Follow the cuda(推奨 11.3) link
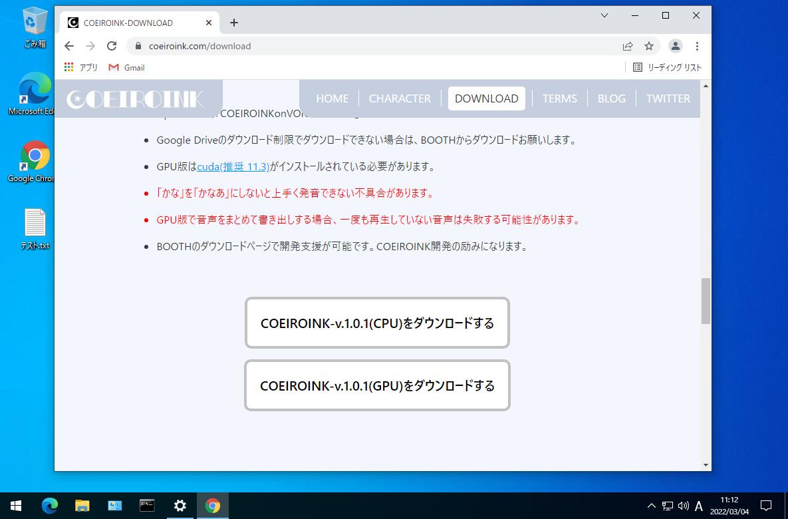788x519 pixels. pyautogui.click(x=233, y=166)
